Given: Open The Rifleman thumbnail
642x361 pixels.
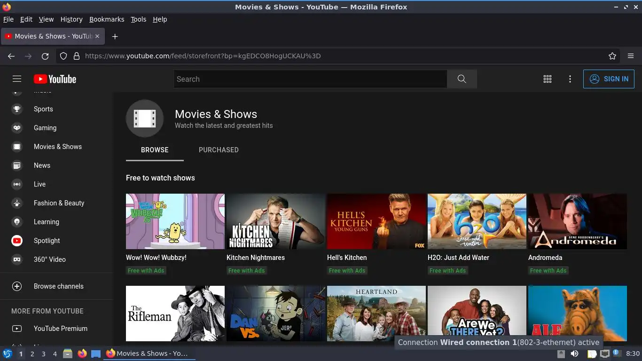Looking at the screenshot, I should click(175, 314).
